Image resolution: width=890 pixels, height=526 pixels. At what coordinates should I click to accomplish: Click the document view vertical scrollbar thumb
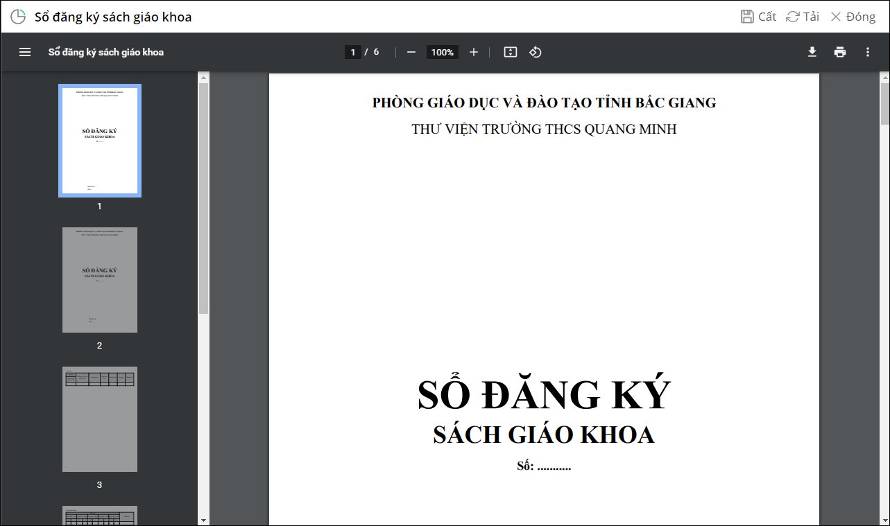pos(884,104)
